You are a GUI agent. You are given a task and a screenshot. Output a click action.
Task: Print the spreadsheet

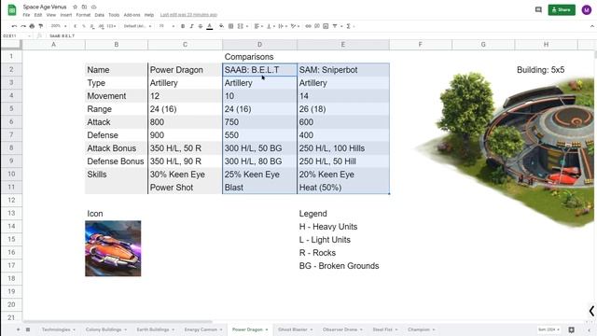[x=32, y=26]
